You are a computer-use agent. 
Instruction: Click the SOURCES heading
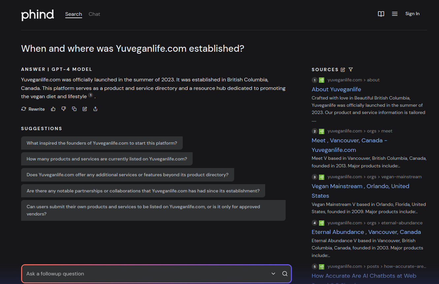pyautogui.click(x=325, y=70)
